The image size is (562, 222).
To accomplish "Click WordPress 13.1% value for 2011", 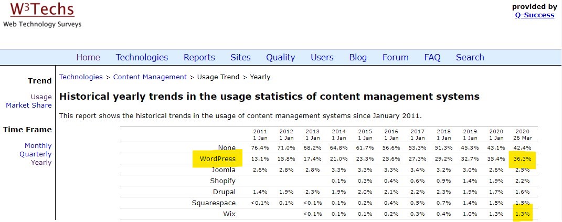I will 260,159.
